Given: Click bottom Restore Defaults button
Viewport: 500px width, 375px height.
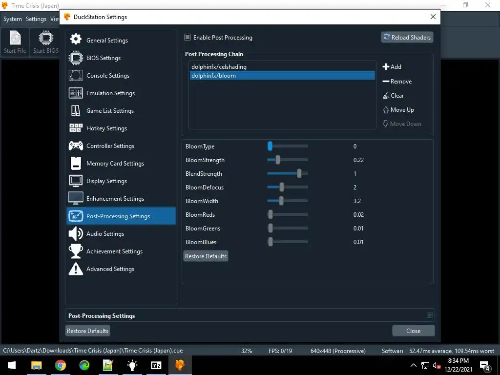Looking at the screenshot, I should tap(88, 331).
